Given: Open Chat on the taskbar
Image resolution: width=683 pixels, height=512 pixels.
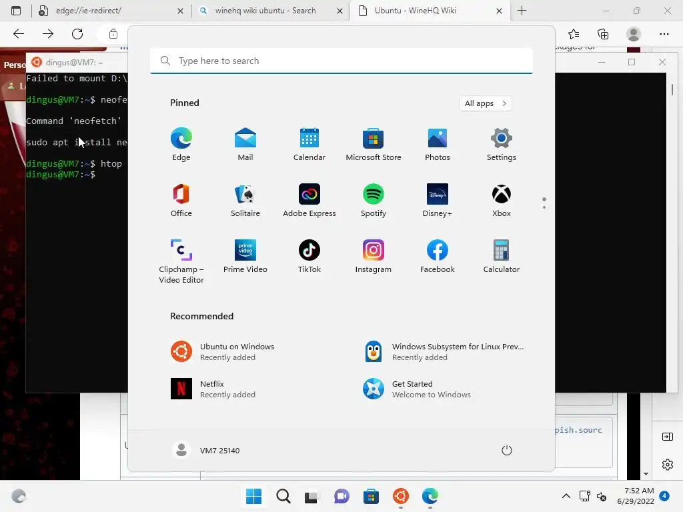Looking at the screenshot, I should 341,496.
